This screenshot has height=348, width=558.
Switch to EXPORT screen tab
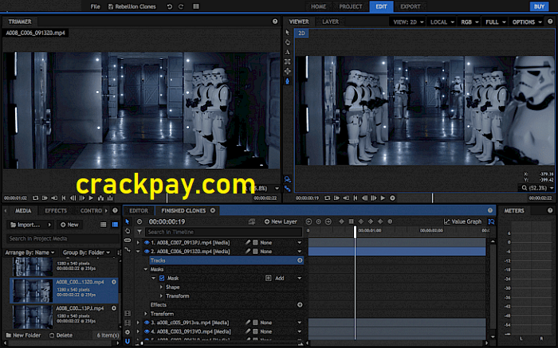coord(411,6)
